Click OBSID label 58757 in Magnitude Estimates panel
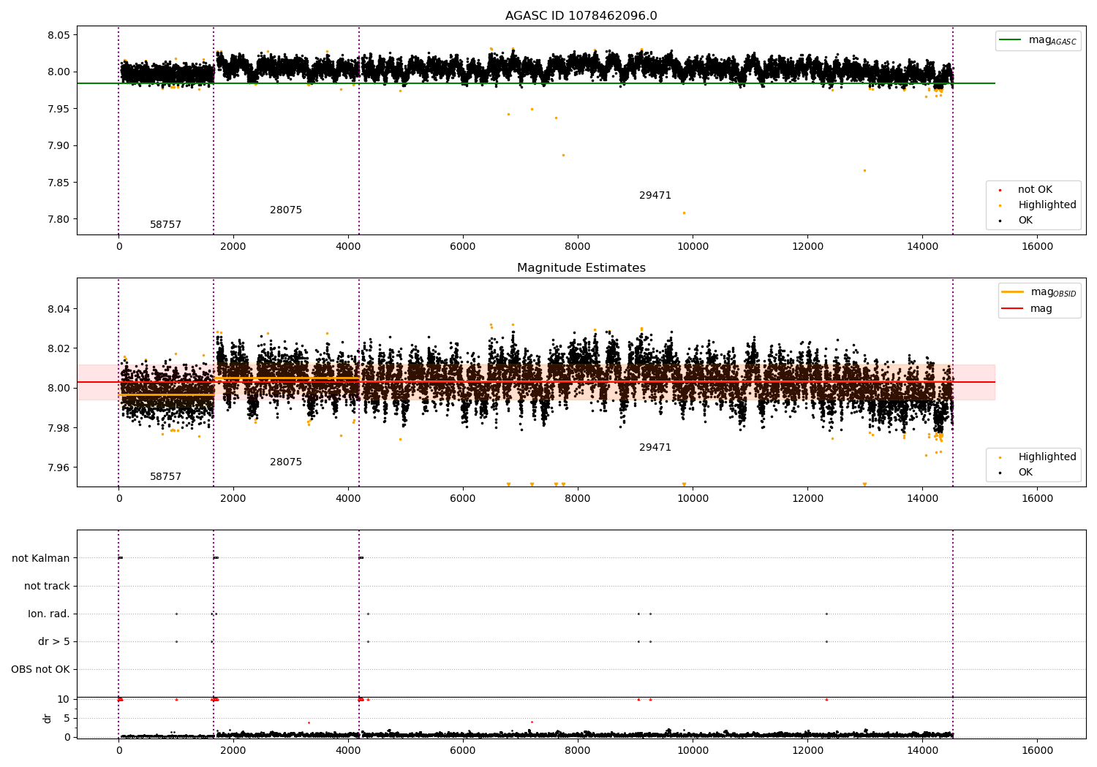The width and height of the screenshot is (1097, 767). point(165,477)
